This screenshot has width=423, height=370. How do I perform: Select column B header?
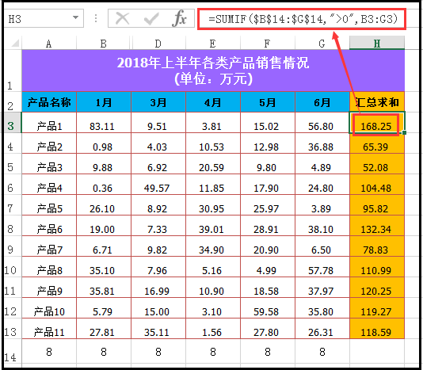(104, 44)
